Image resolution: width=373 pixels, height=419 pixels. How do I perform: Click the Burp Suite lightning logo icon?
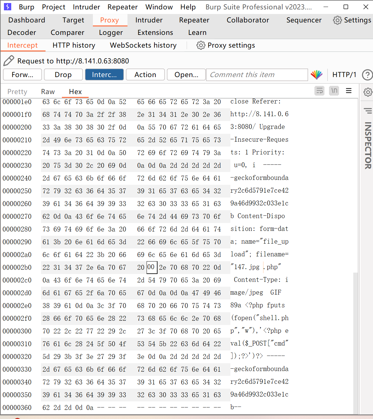(x=8, y=6)
